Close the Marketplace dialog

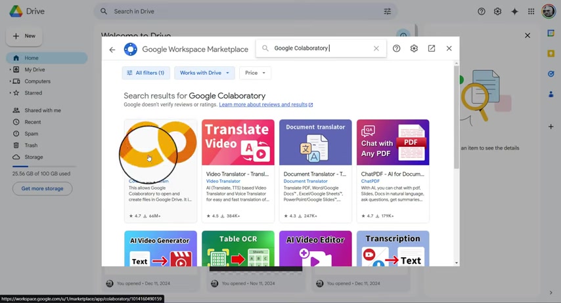point(449,49)
